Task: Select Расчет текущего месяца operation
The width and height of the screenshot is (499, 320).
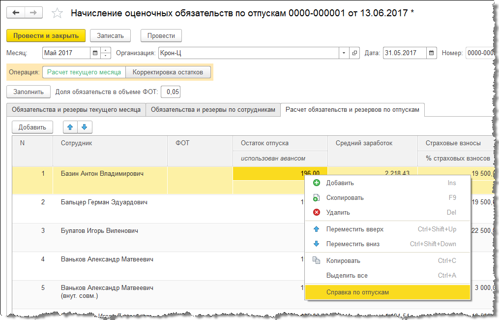Action: [x=84, y=72]
